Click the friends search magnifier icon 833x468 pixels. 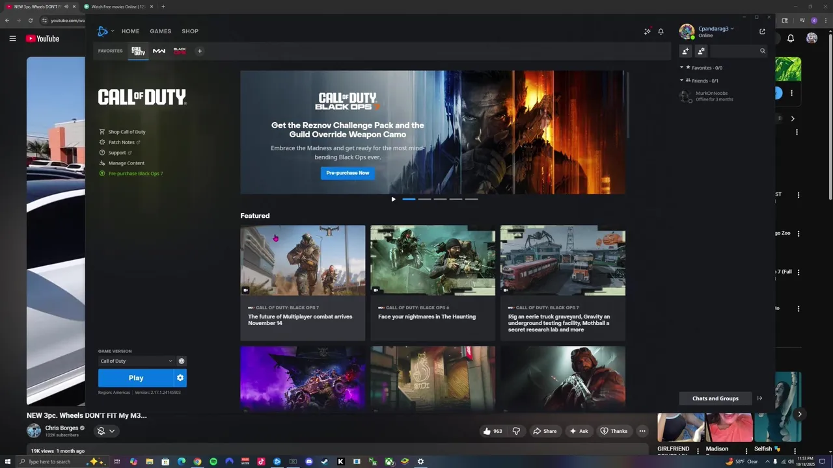[763, 51]
